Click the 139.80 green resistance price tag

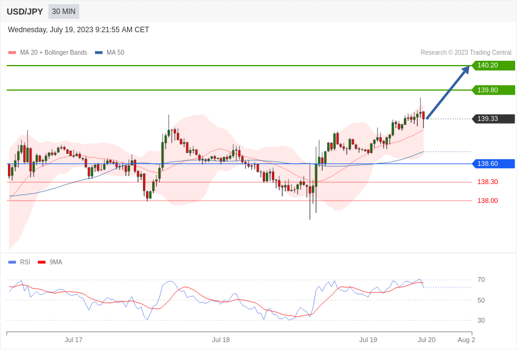pos(493,90)
